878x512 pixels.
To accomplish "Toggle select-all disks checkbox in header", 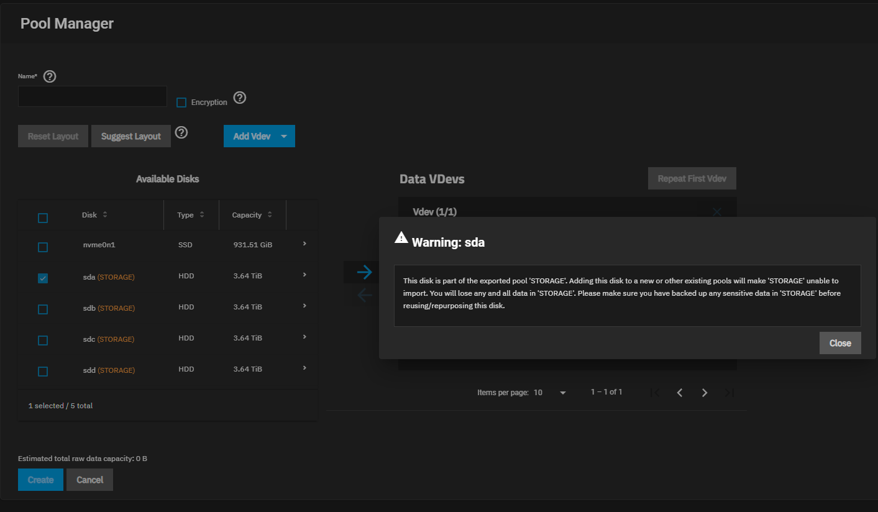I will click(43, 218).
